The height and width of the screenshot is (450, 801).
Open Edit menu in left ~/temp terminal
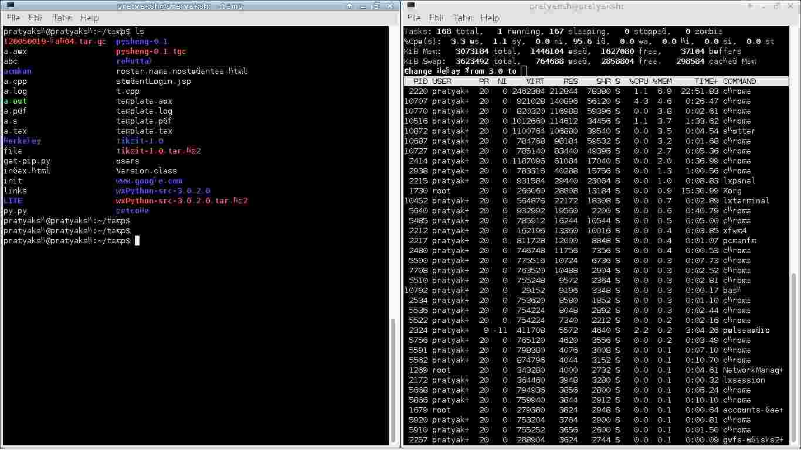point(36,18)
